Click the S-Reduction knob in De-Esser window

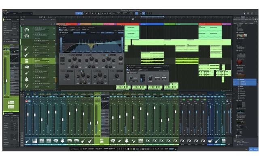point(150,78)
